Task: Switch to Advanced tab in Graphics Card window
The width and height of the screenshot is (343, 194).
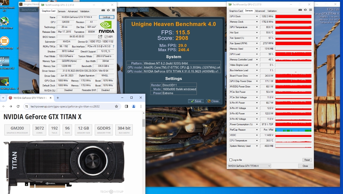Action: tap(73, 11)
